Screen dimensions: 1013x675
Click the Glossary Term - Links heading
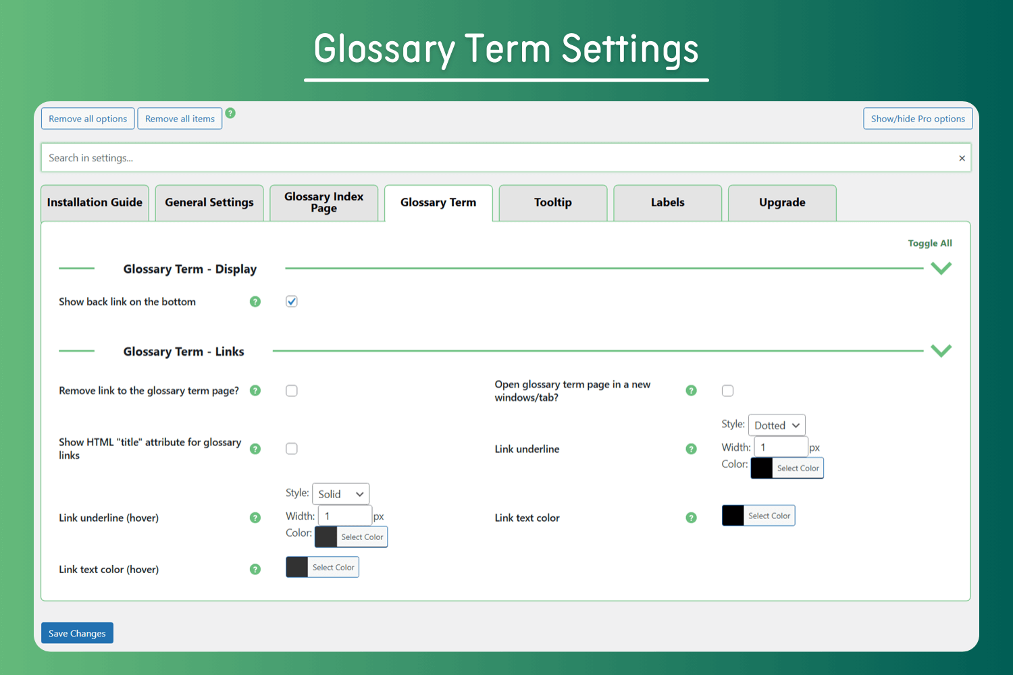click(x=184, y=352)
